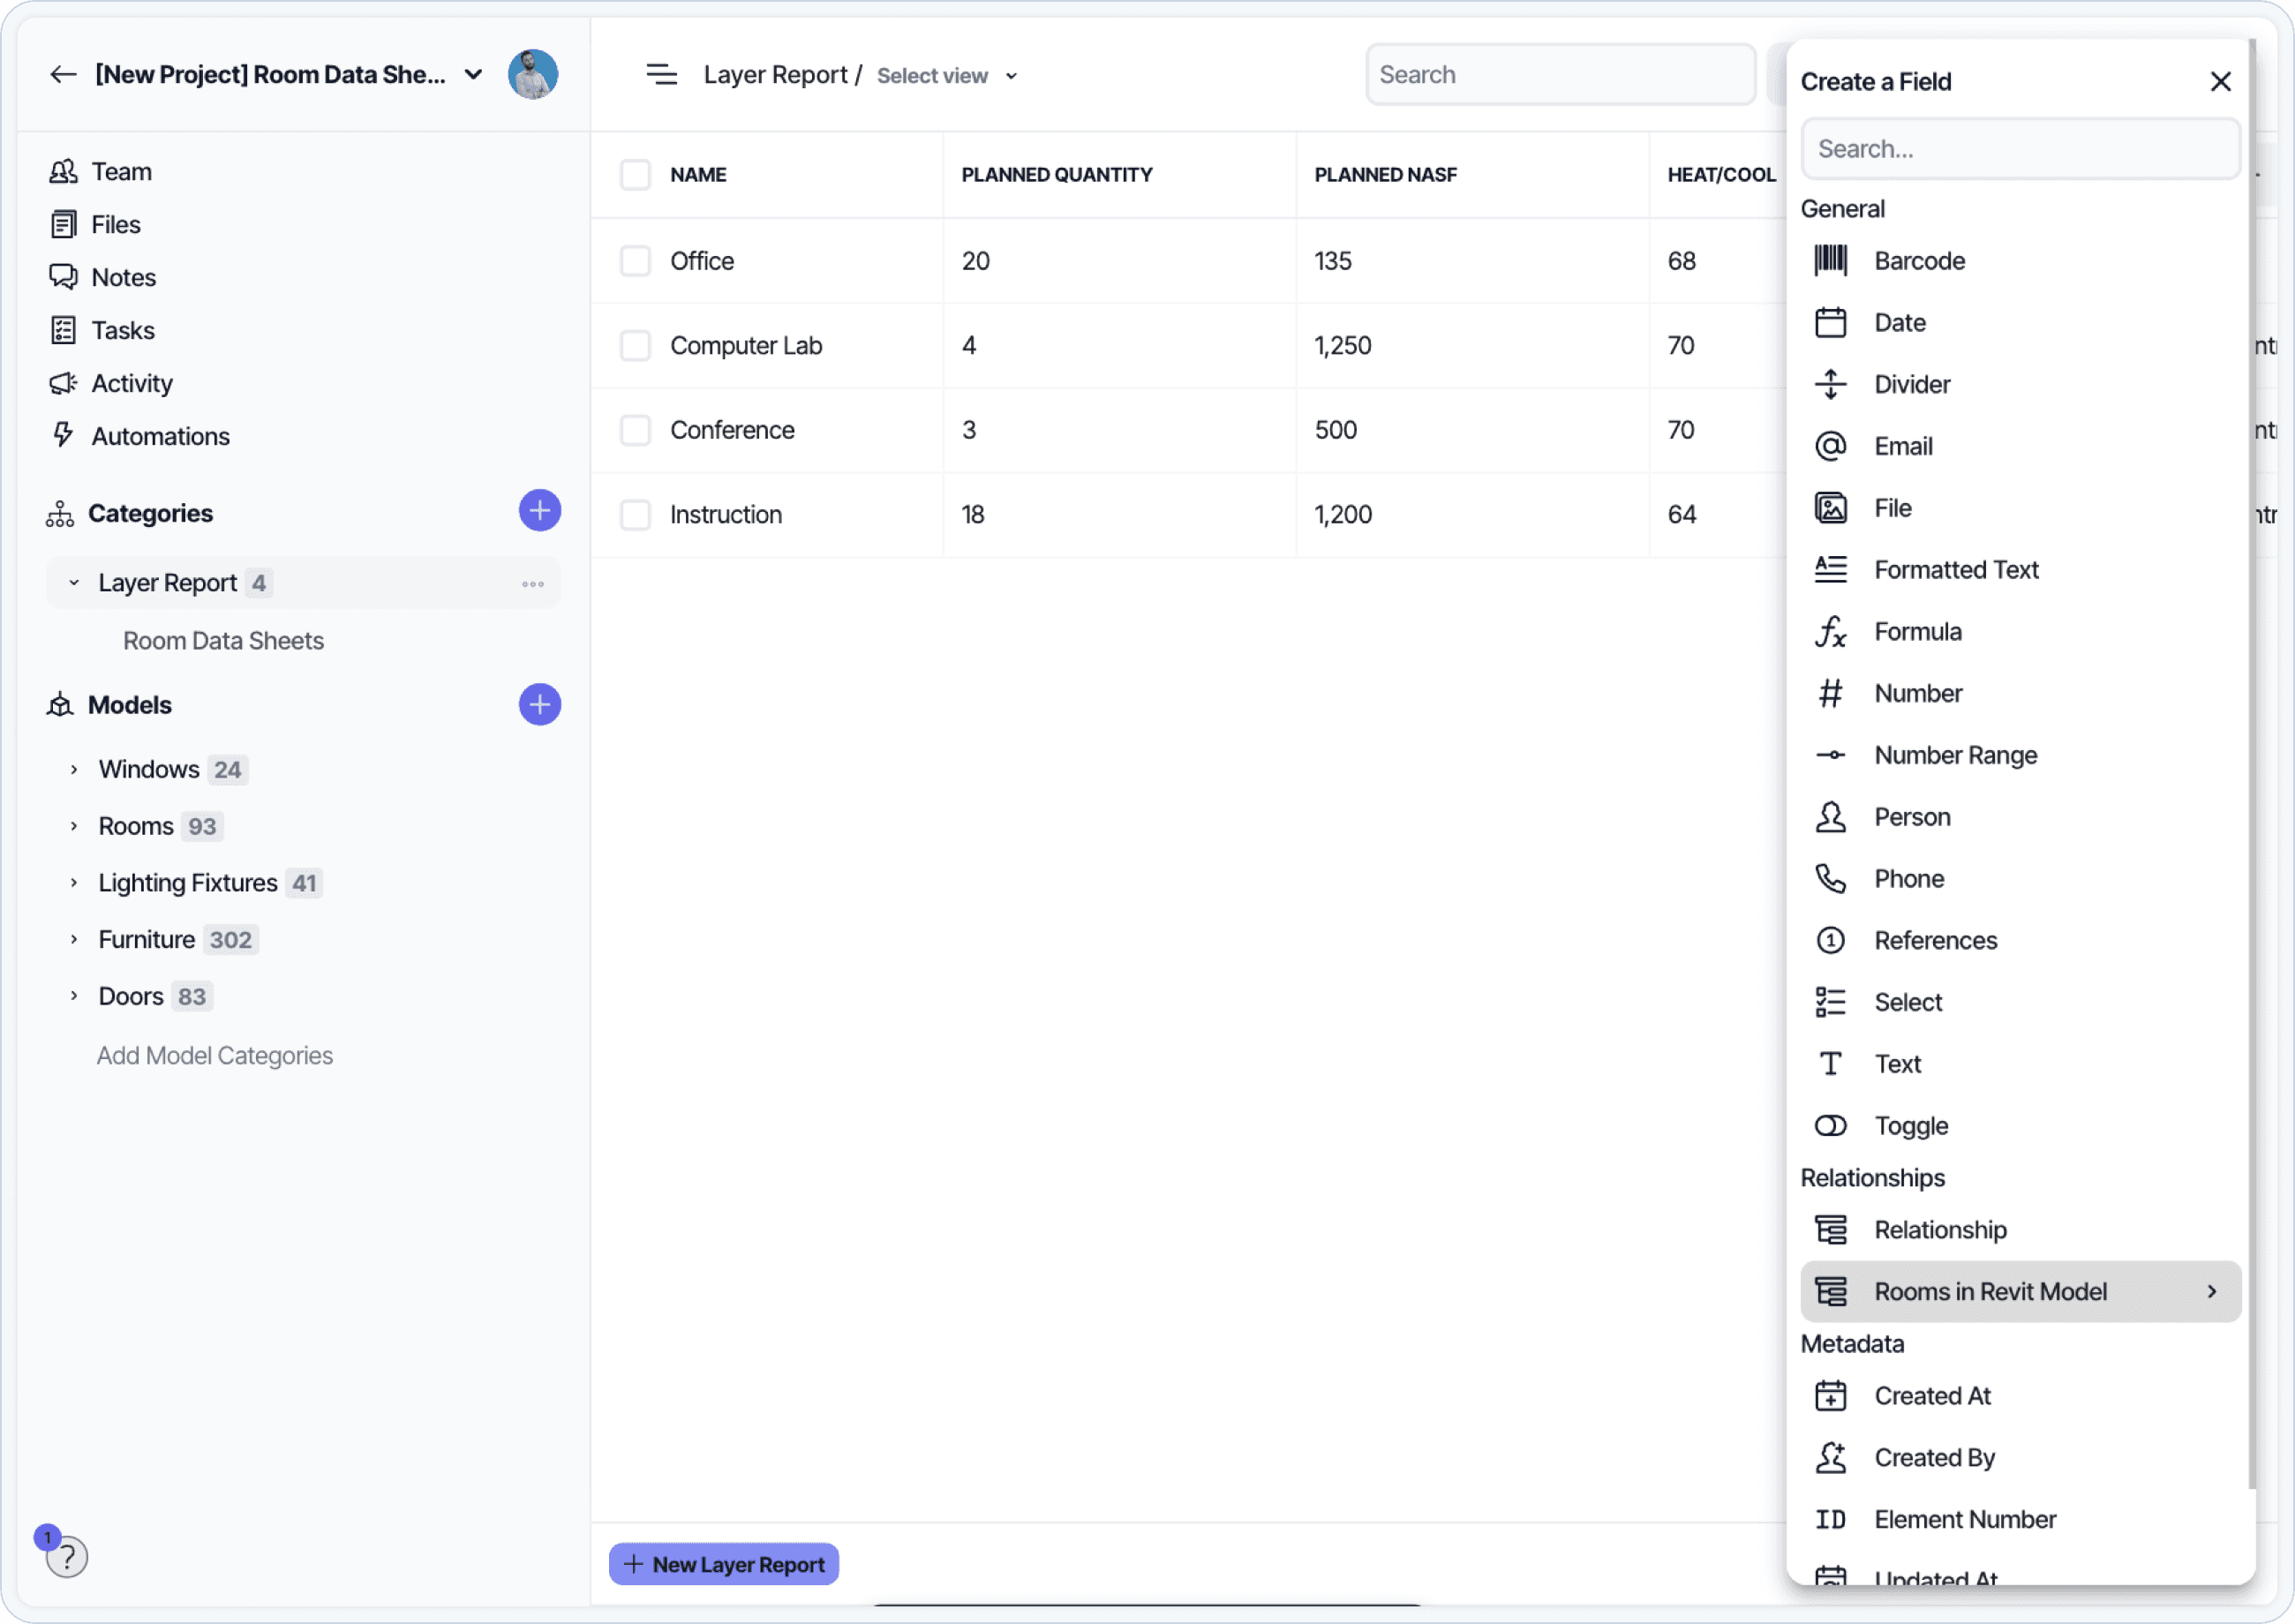The width and height of the screenshot is (2295, 1624).
Task: Expand Rooms in Revit Model submenu
Action: 2020,1292
